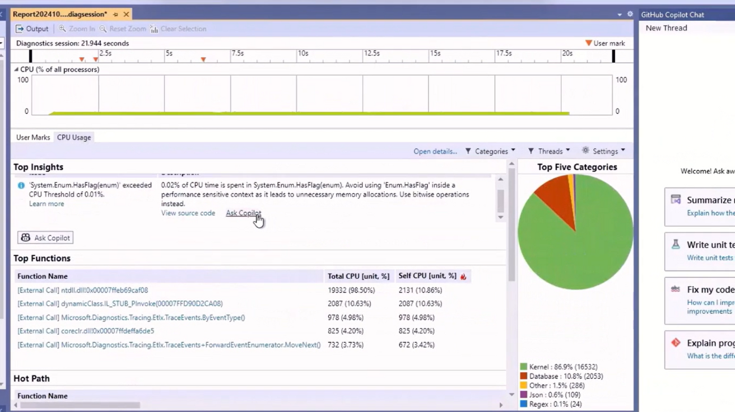
Task: Open ForwardEventEnumerator.MoveNext() function link
Action: 169,345
